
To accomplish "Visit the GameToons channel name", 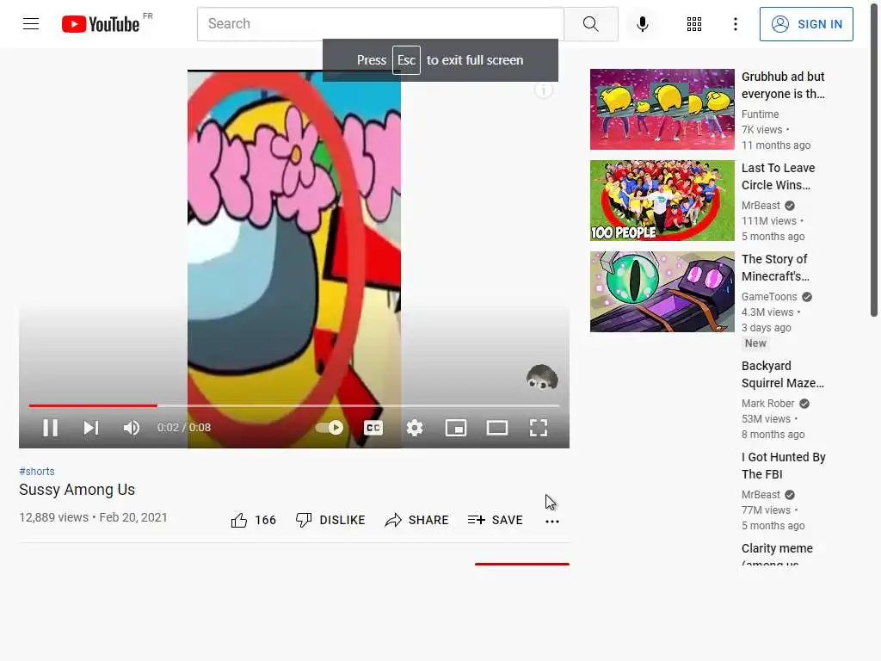I will [769, 297].
